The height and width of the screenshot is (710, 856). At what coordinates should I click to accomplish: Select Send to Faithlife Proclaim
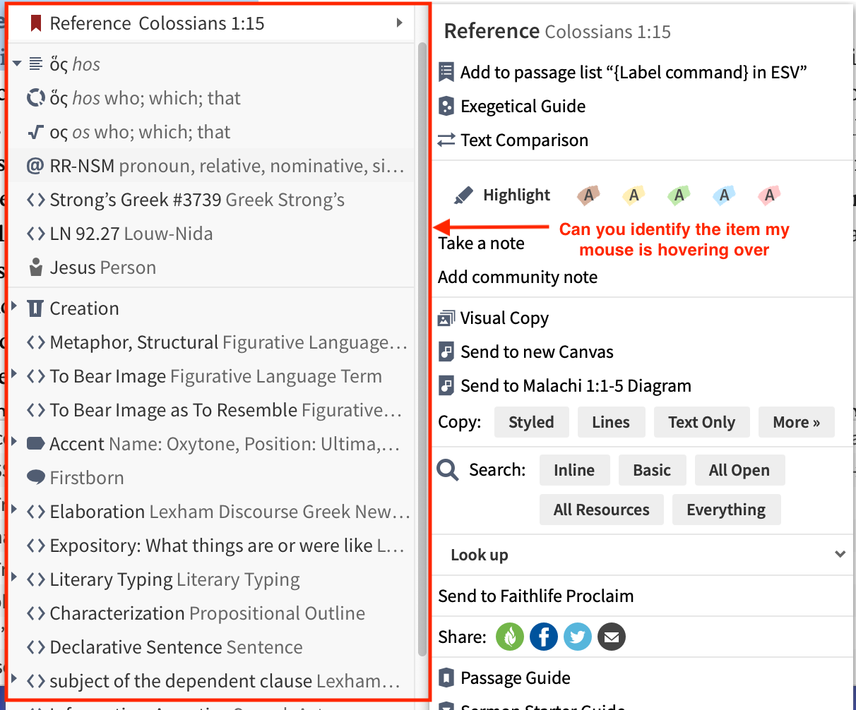tap(536, 596)
